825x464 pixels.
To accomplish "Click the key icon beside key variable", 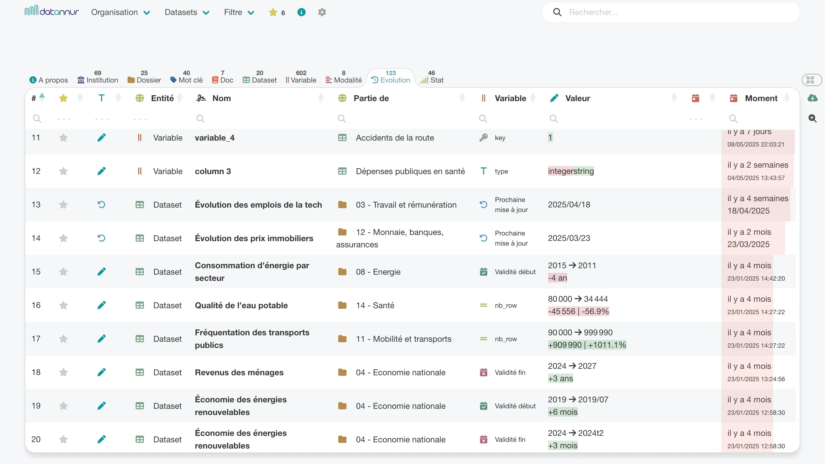I will tap(483, 137).
